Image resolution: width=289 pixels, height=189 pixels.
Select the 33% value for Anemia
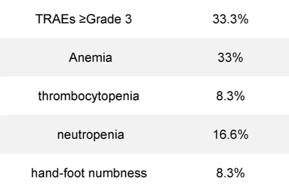pyautogui.click(x=230, y=58)
